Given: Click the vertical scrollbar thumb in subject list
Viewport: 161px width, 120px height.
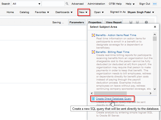Looking at the screenshot, I should (155, 39).
